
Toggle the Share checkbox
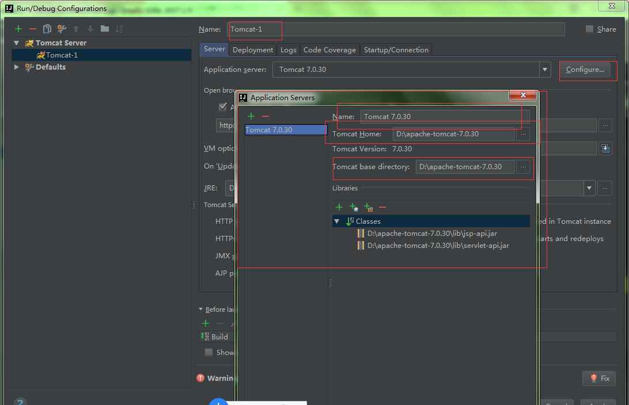[589, 29]
